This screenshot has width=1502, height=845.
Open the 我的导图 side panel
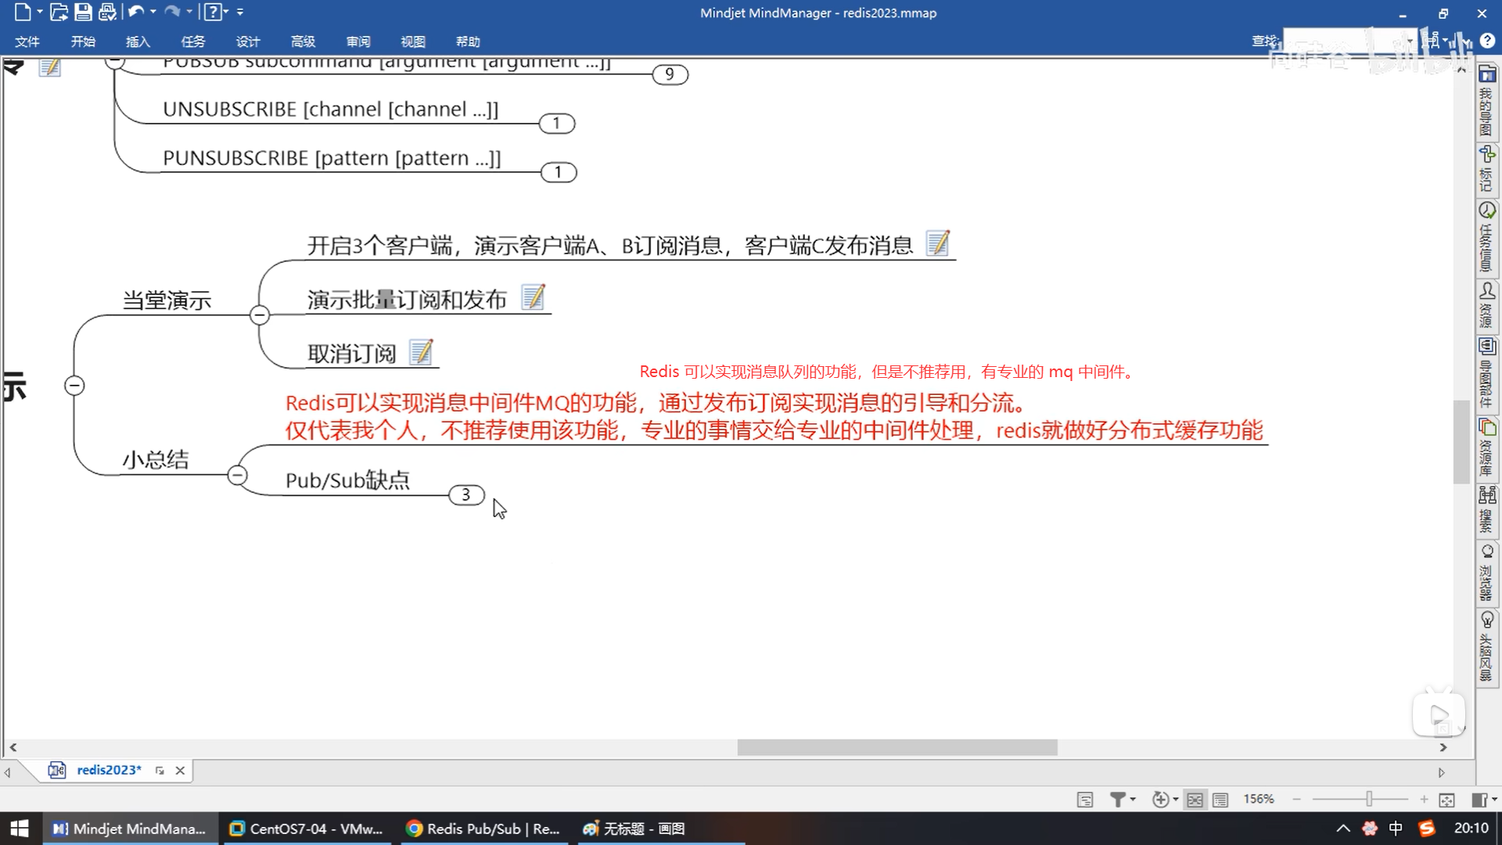click(x=1486, y=102)
